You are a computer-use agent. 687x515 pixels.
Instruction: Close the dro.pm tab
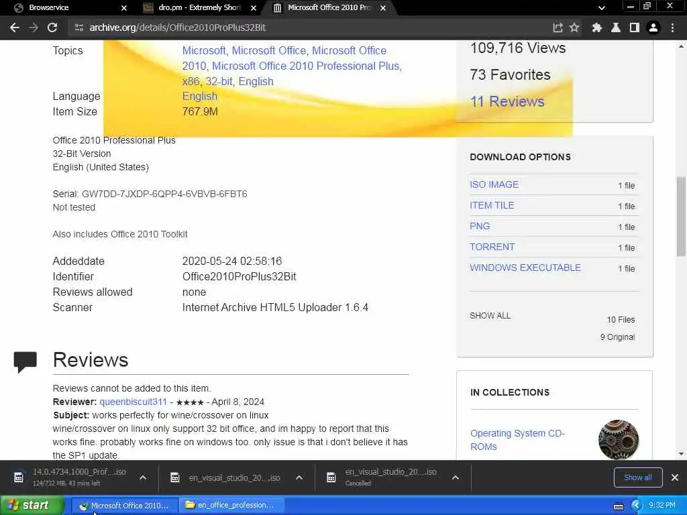coord(254,8)
